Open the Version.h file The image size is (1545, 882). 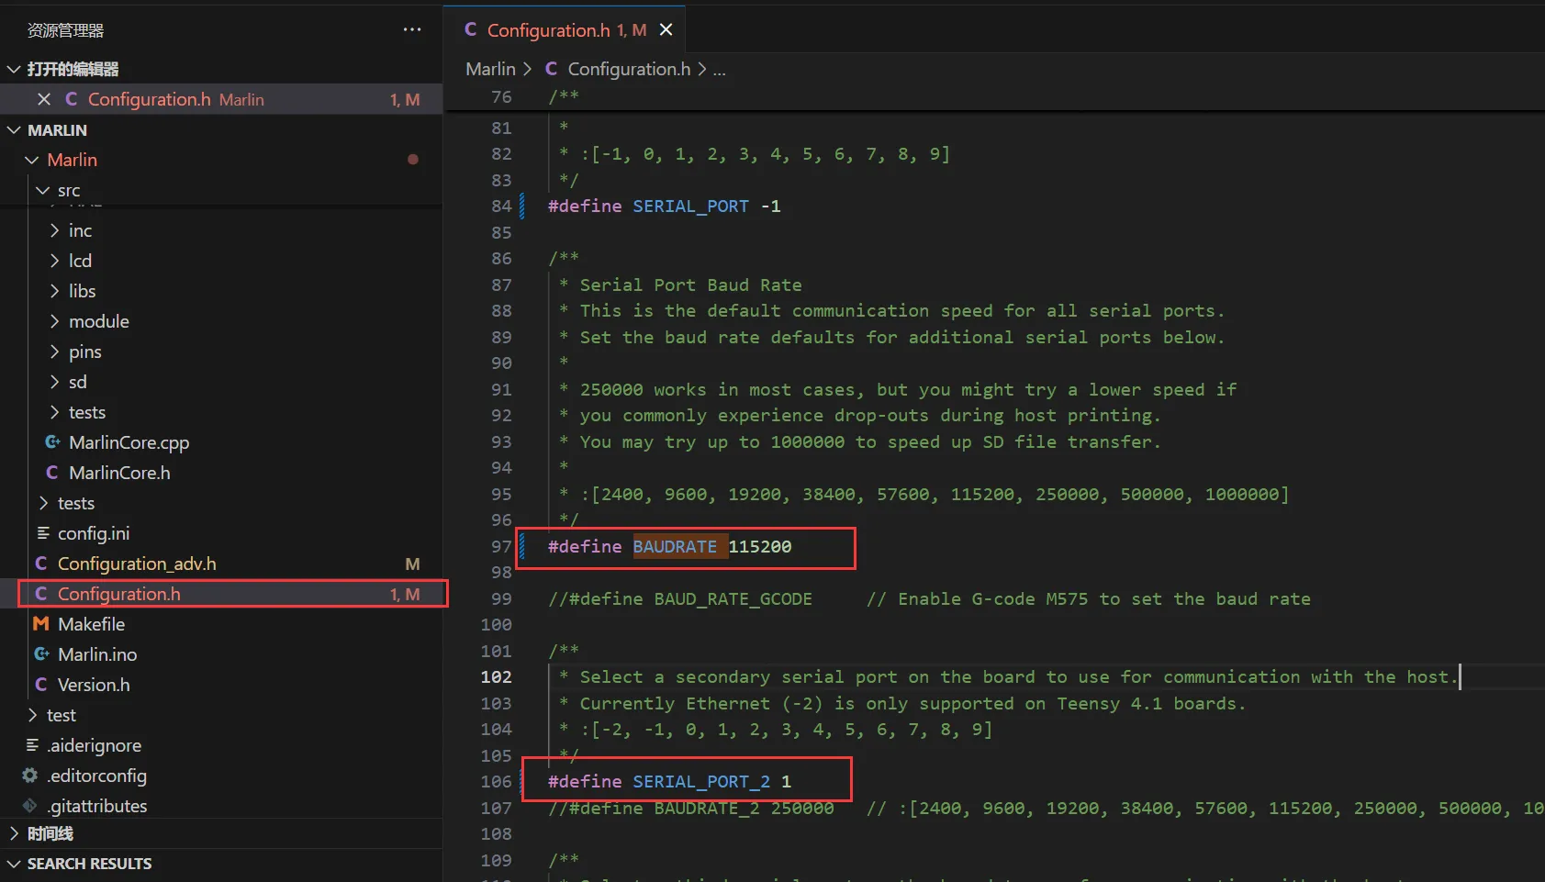tap(94, 685)
